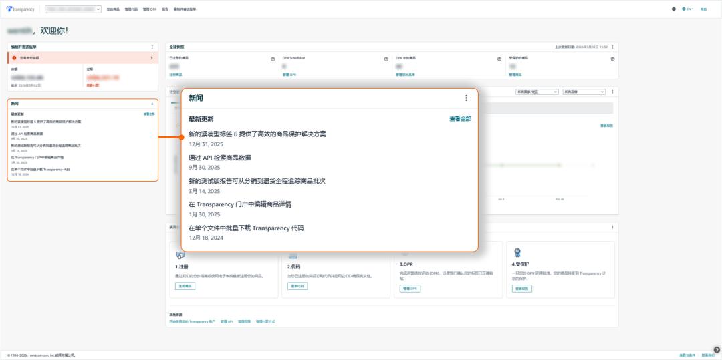This screenshot has height=360, width=722.
Task: Click the red alert icon for unpaid balance
Action: [14, 58]
